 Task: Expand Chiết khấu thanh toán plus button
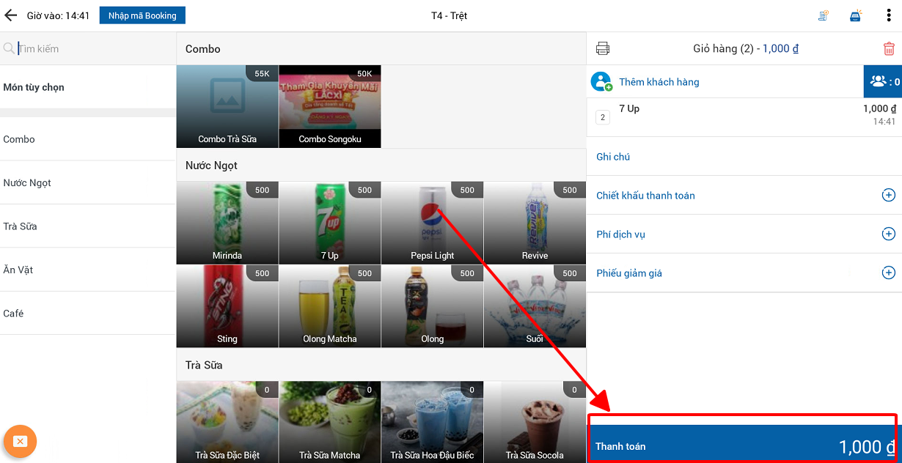[888, 195]
